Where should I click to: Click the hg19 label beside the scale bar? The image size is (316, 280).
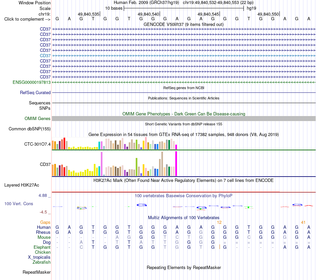click(251, 8)
